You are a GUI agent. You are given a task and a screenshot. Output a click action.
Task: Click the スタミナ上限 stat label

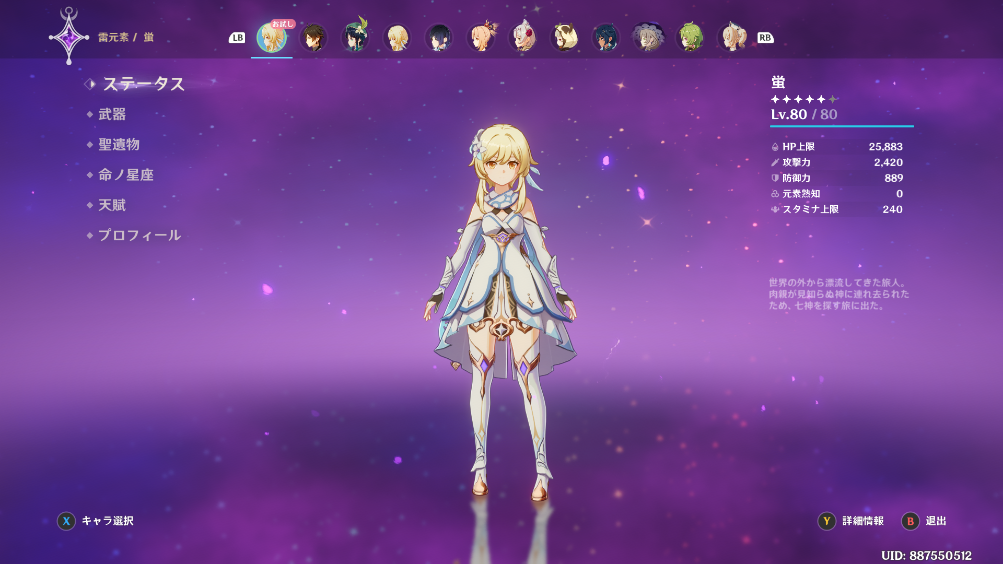tap(811, 209)
